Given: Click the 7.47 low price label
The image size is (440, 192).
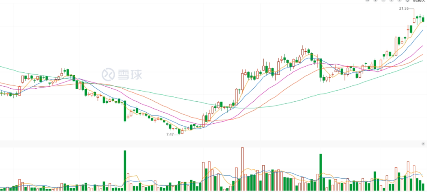Looking at the screenshot, I should click(170, 134).
